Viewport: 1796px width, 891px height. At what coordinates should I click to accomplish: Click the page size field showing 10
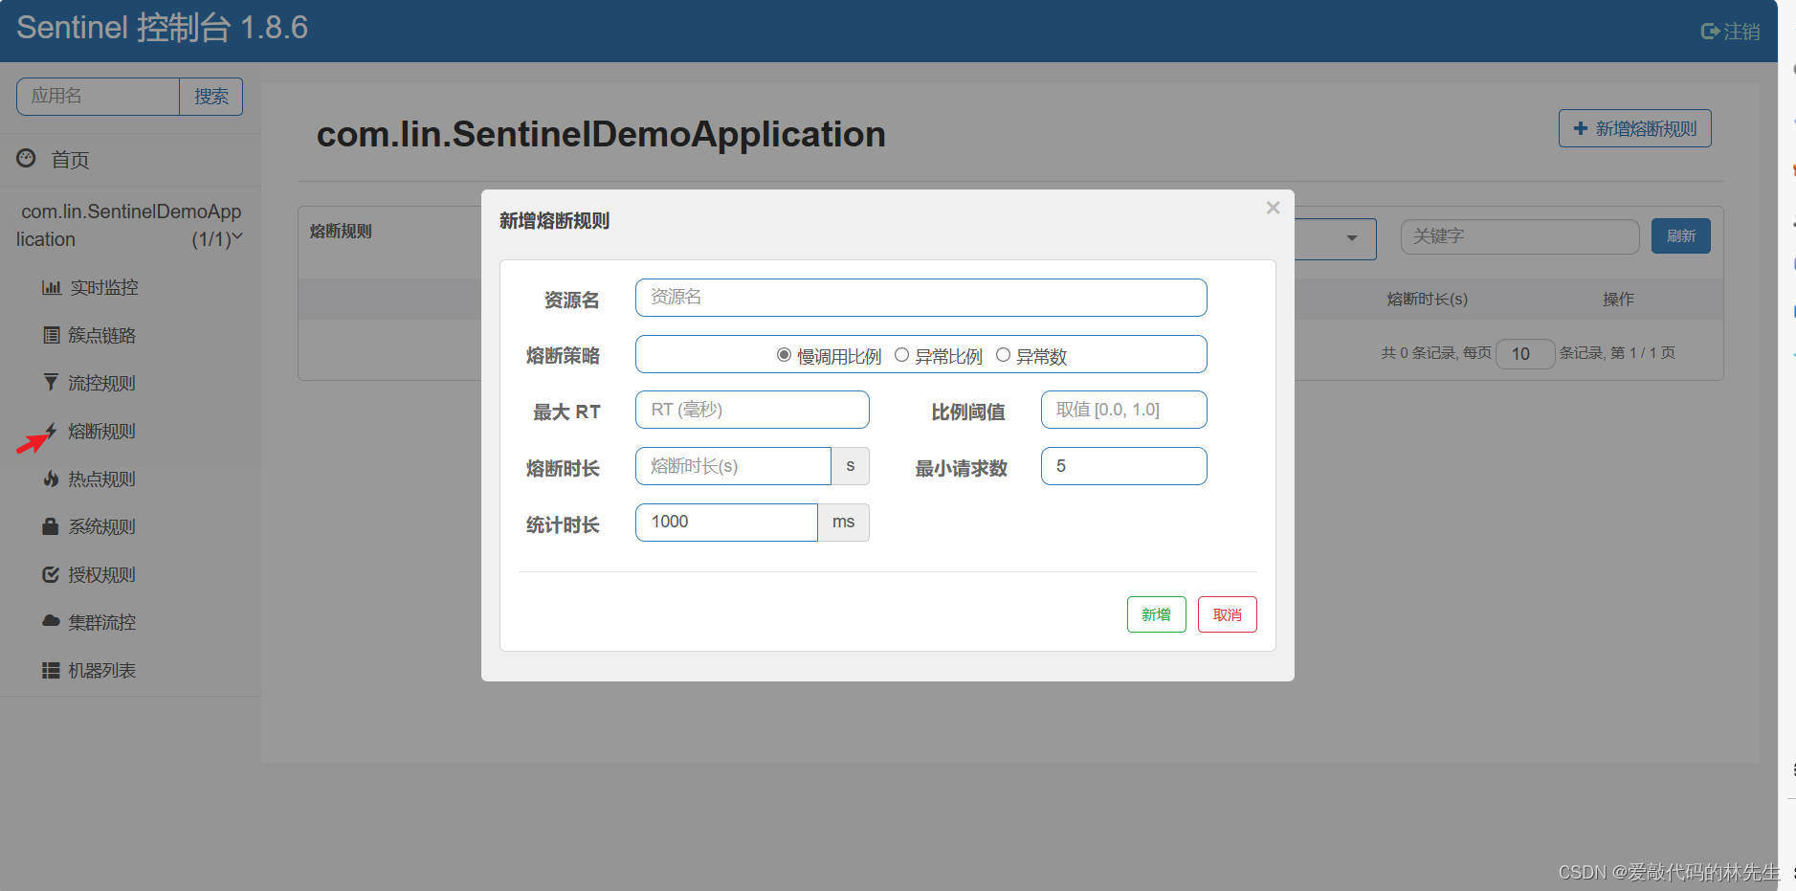tap(1525, 354)
